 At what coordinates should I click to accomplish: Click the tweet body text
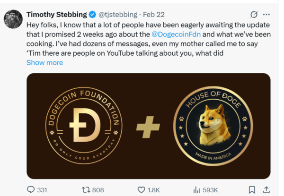click(x=149, y=39)
